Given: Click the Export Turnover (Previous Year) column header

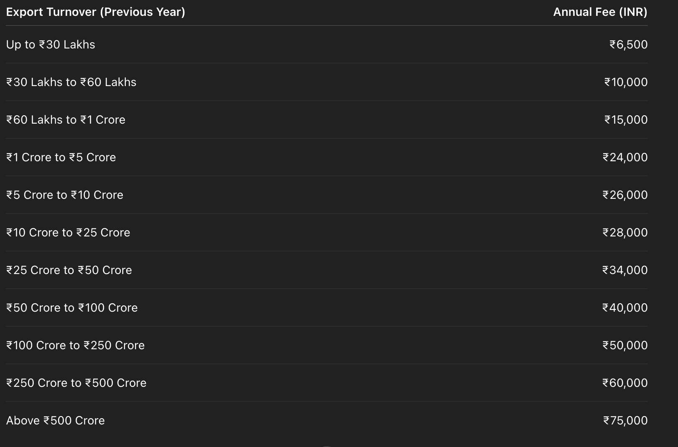Looking at the screenshot, I should tap(96, 12).
